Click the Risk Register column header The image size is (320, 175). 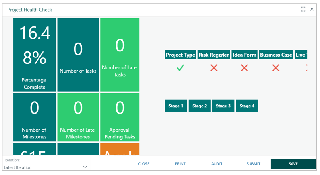(214, 55)
